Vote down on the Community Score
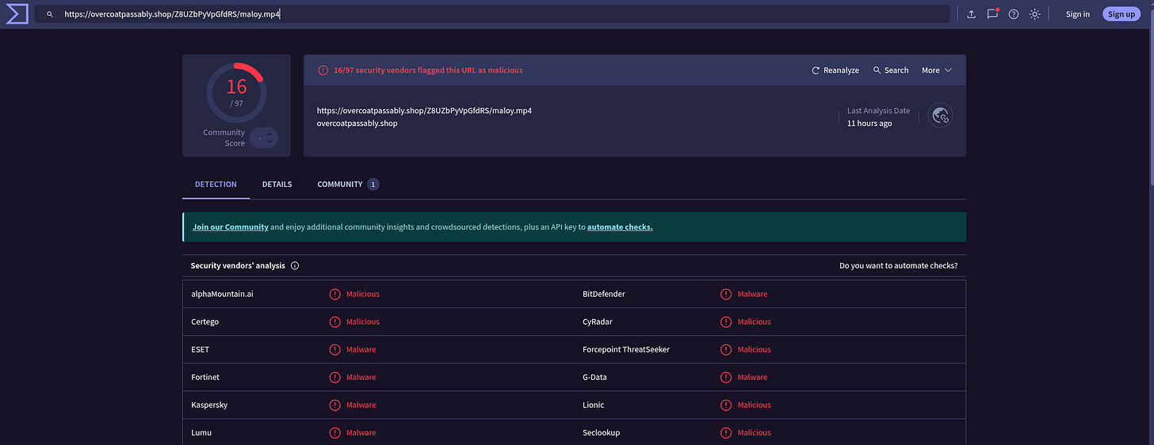Image resolution: width=1154 pixels, height=445 pixels. coord(269,143)
